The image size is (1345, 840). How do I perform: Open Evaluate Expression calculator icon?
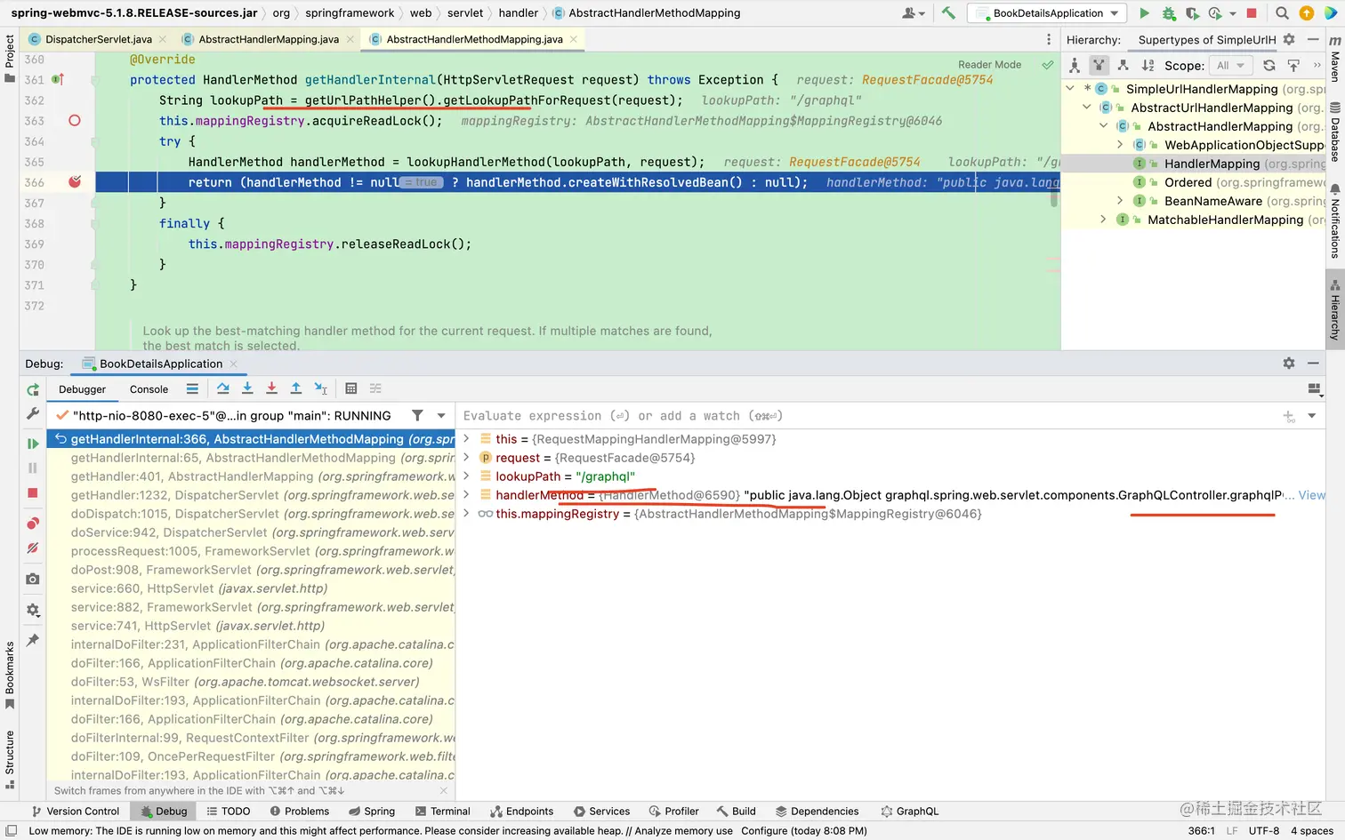coord(351,388)
